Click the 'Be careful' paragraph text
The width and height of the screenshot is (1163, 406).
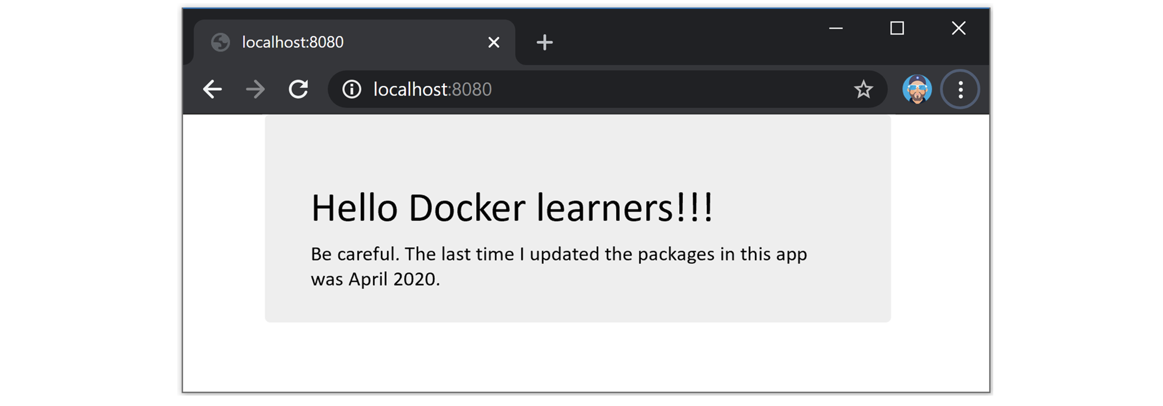558,267
